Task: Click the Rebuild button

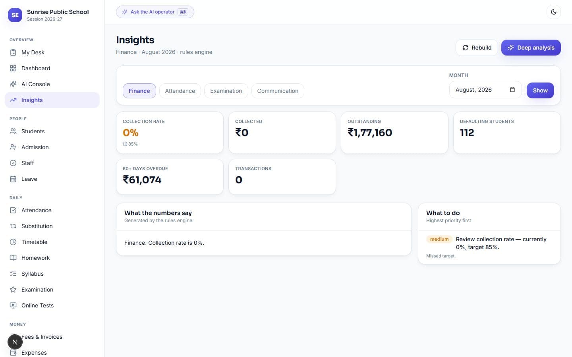Action: [477, 48]
